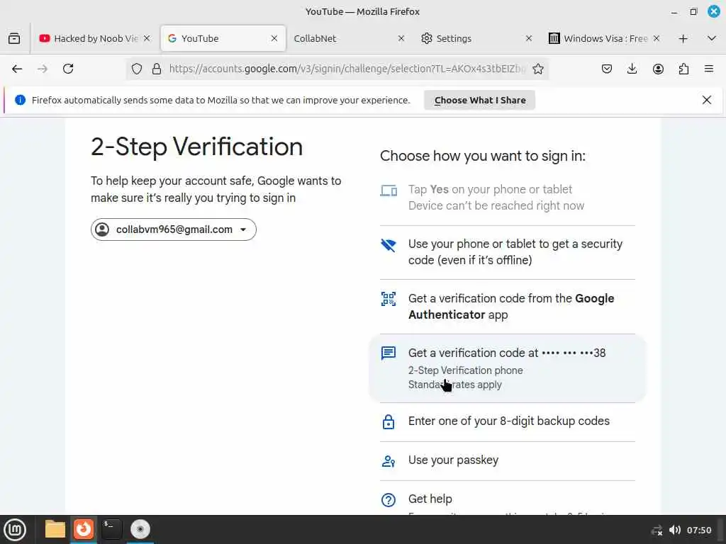Screen dimensions: 726x544
Task: Click the Get help question mark icon
Action: [388, 499]
